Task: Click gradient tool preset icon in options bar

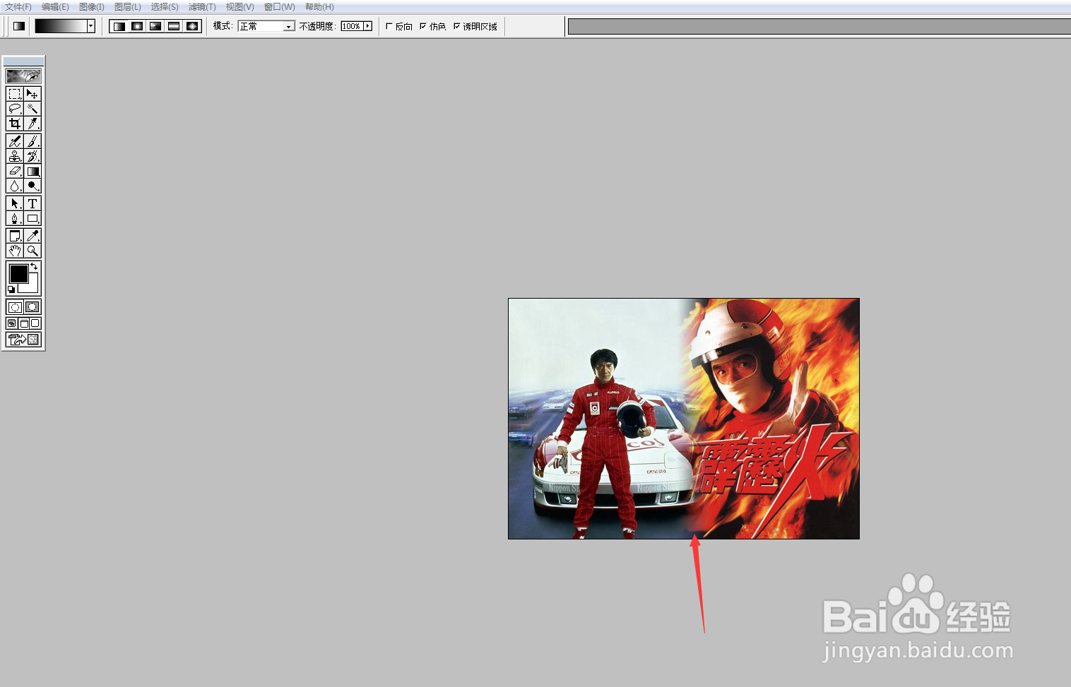Action: click(x=19, y=26)
